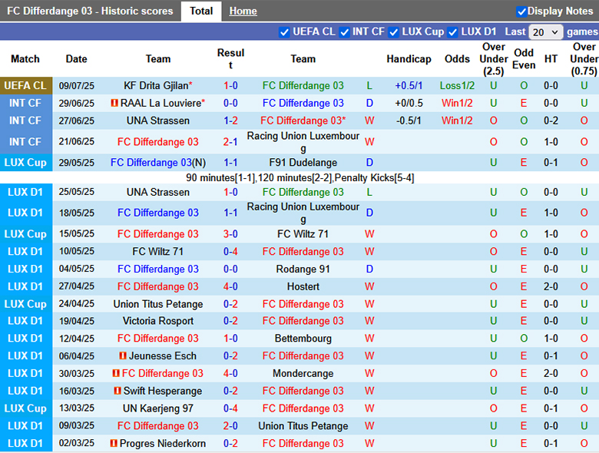Viewport: 599px width, 453px height.
Task: Click the UEFA CL league label
Action: [x=25, y=85]
